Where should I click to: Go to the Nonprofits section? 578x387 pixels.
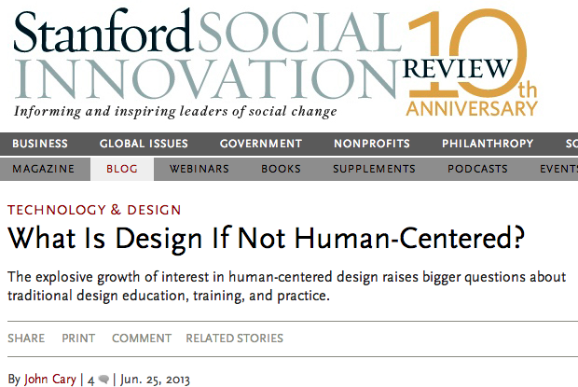[372, 144]
